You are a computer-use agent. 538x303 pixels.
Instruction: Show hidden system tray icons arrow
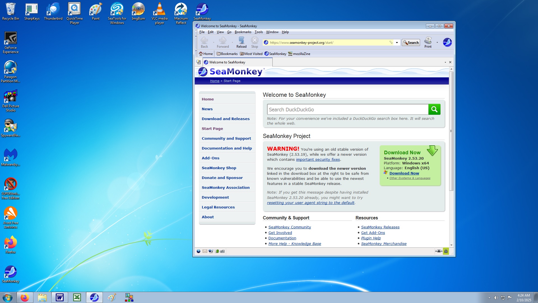(x=489, y=298)
